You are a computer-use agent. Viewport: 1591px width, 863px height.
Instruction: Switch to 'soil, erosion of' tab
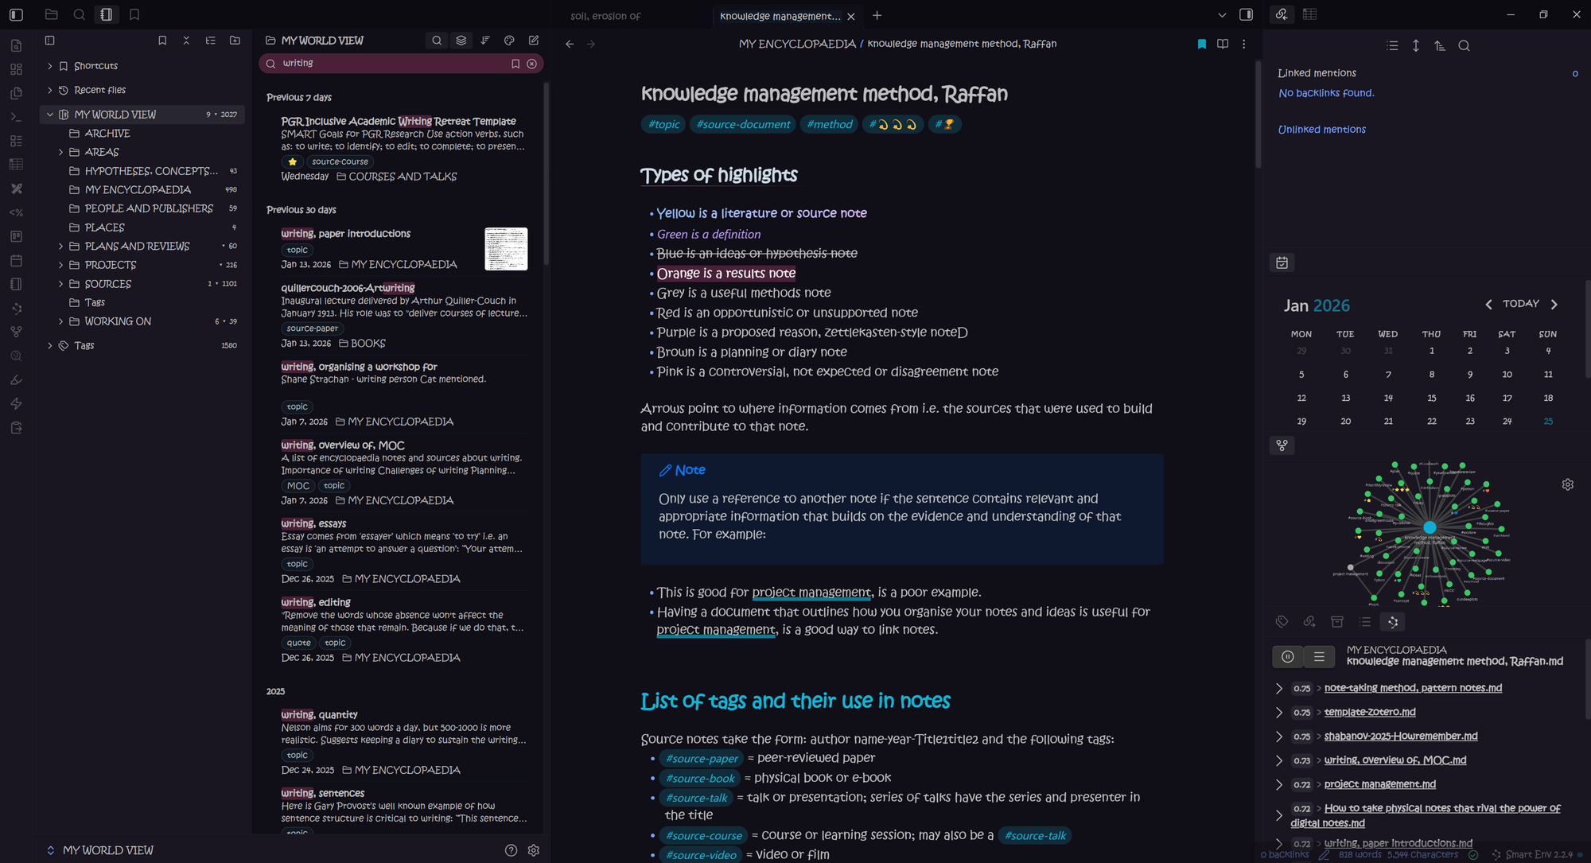[x=605, y=16]
